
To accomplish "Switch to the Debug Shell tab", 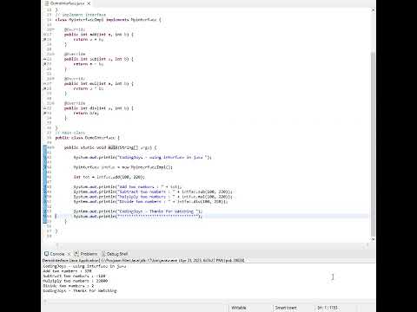I will click(x=117, y=254).
